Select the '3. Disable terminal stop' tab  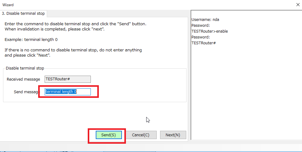click(x=24, y=14)
